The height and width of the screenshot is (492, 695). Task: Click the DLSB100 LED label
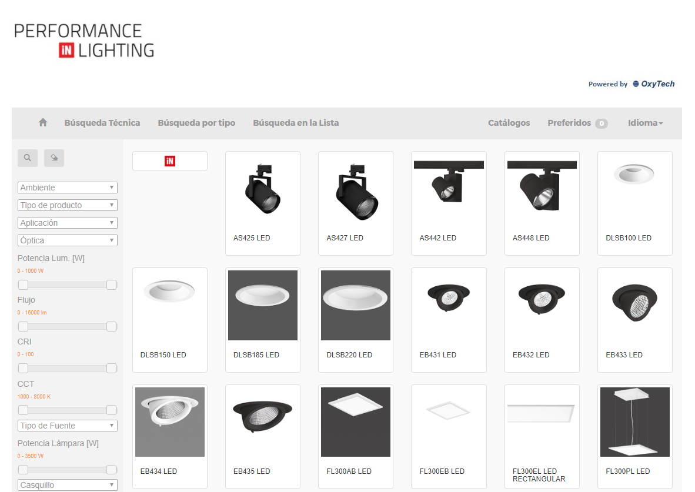[629, 238]
